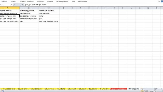The image size is (163, 92).
Task: Select column E header
Action: click(72, 8)
